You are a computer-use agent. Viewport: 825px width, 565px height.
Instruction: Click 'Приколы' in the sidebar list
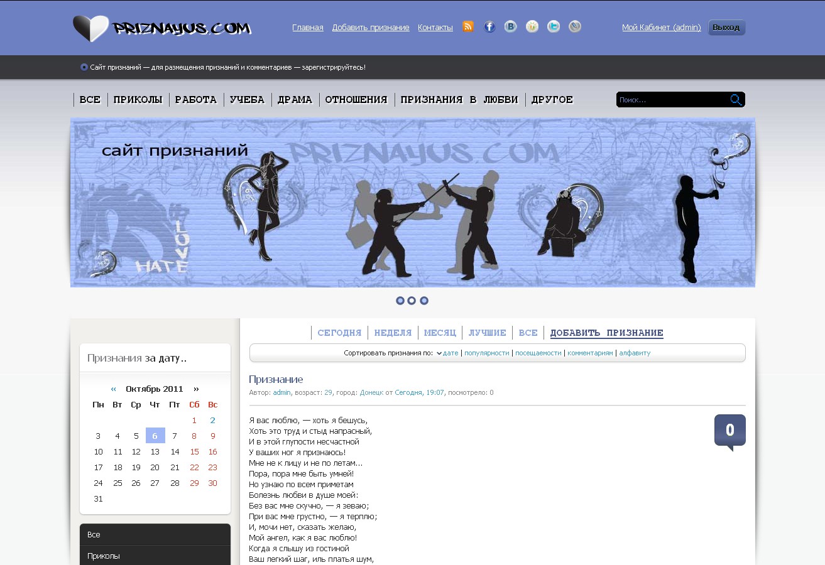click(155, 556)
